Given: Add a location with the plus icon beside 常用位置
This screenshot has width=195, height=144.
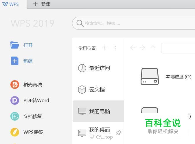Looking at the screenshot, I should (105, 48).
